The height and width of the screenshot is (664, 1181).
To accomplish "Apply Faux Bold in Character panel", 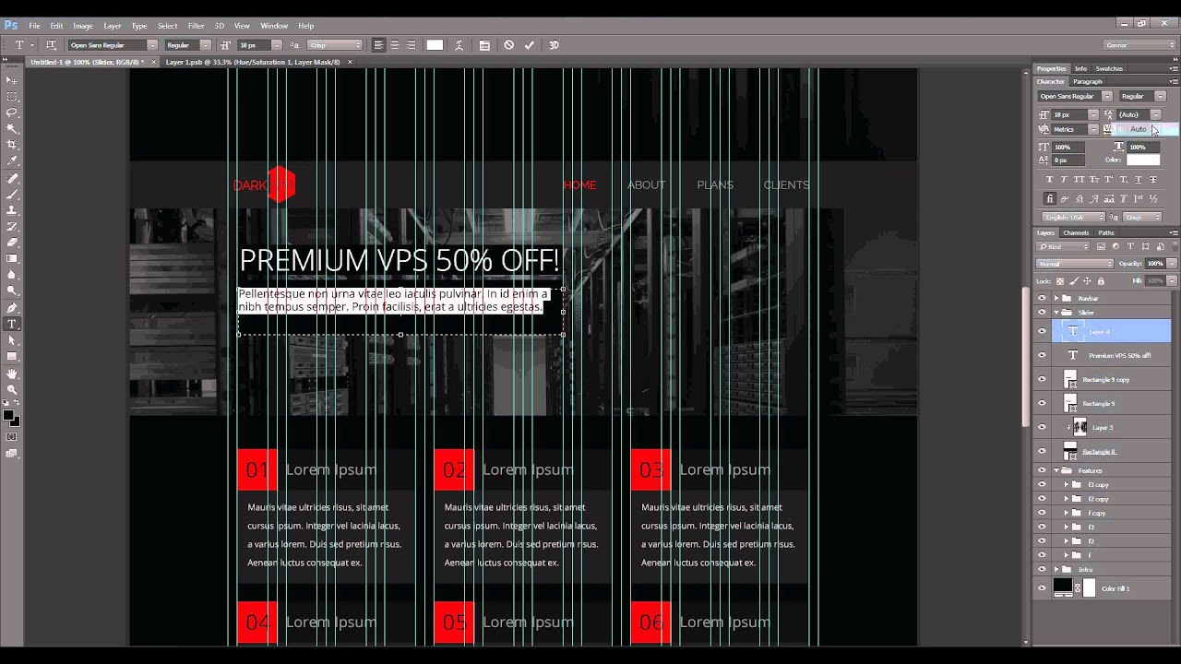I will coord(1050,179).
